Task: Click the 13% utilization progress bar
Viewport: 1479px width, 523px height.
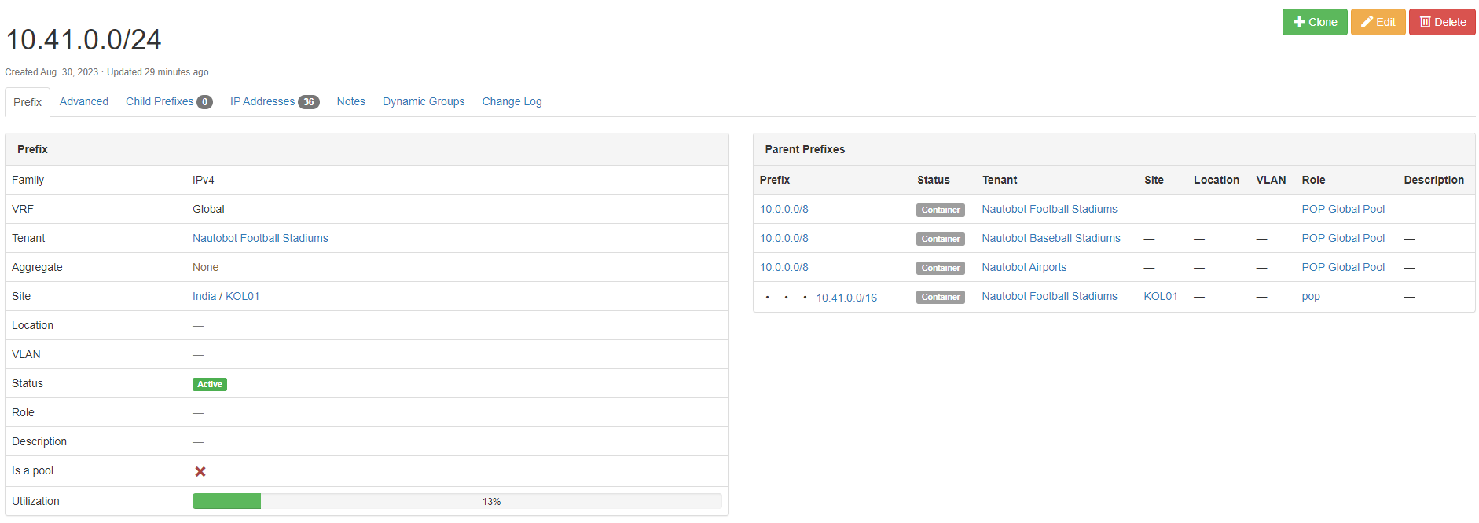Action: 457,501
